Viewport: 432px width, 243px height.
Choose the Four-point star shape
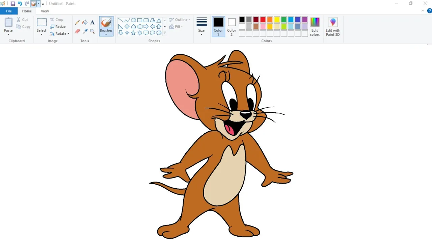(127, 33)
